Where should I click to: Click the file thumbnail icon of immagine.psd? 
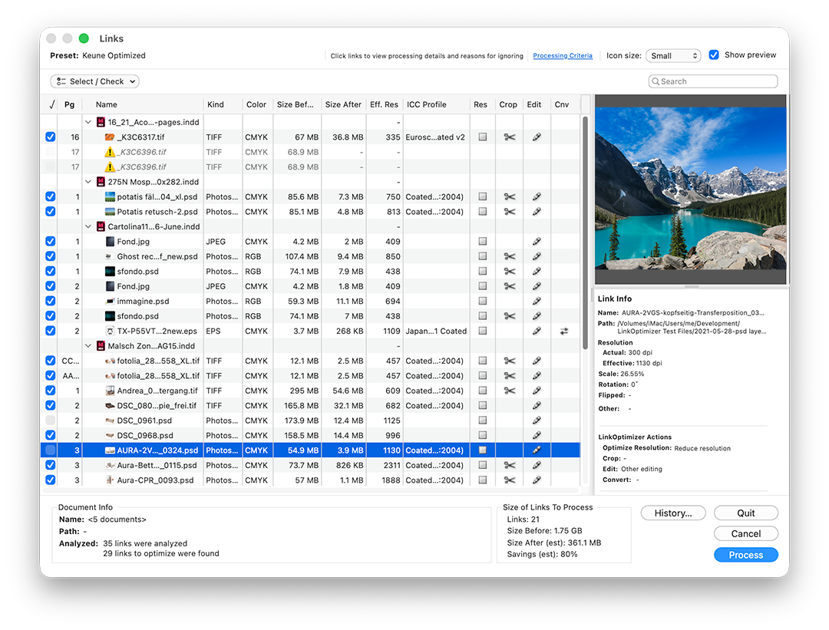coord(110,302)
